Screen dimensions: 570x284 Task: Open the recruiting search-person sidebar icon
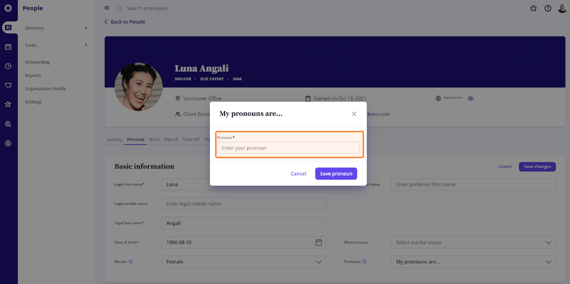tap(8, 124)
